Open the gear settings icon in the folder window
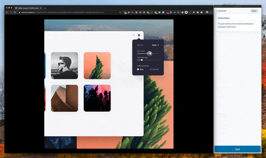Screen dimensions: 266x158 pyautogui.click(x=139, y=35)
